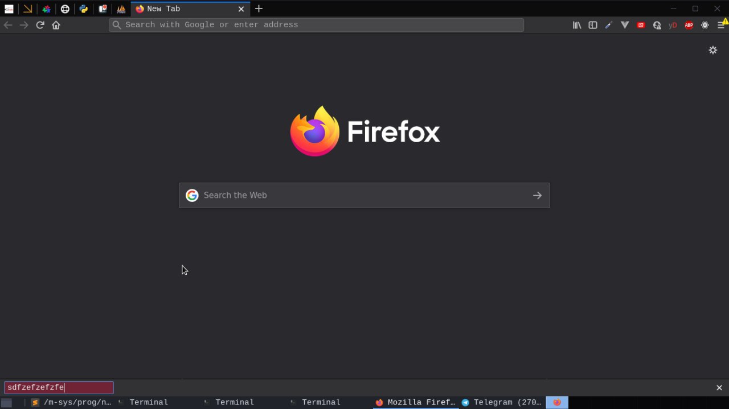Reload the current page
Screen dimensions: 729x409
point(40,25)
